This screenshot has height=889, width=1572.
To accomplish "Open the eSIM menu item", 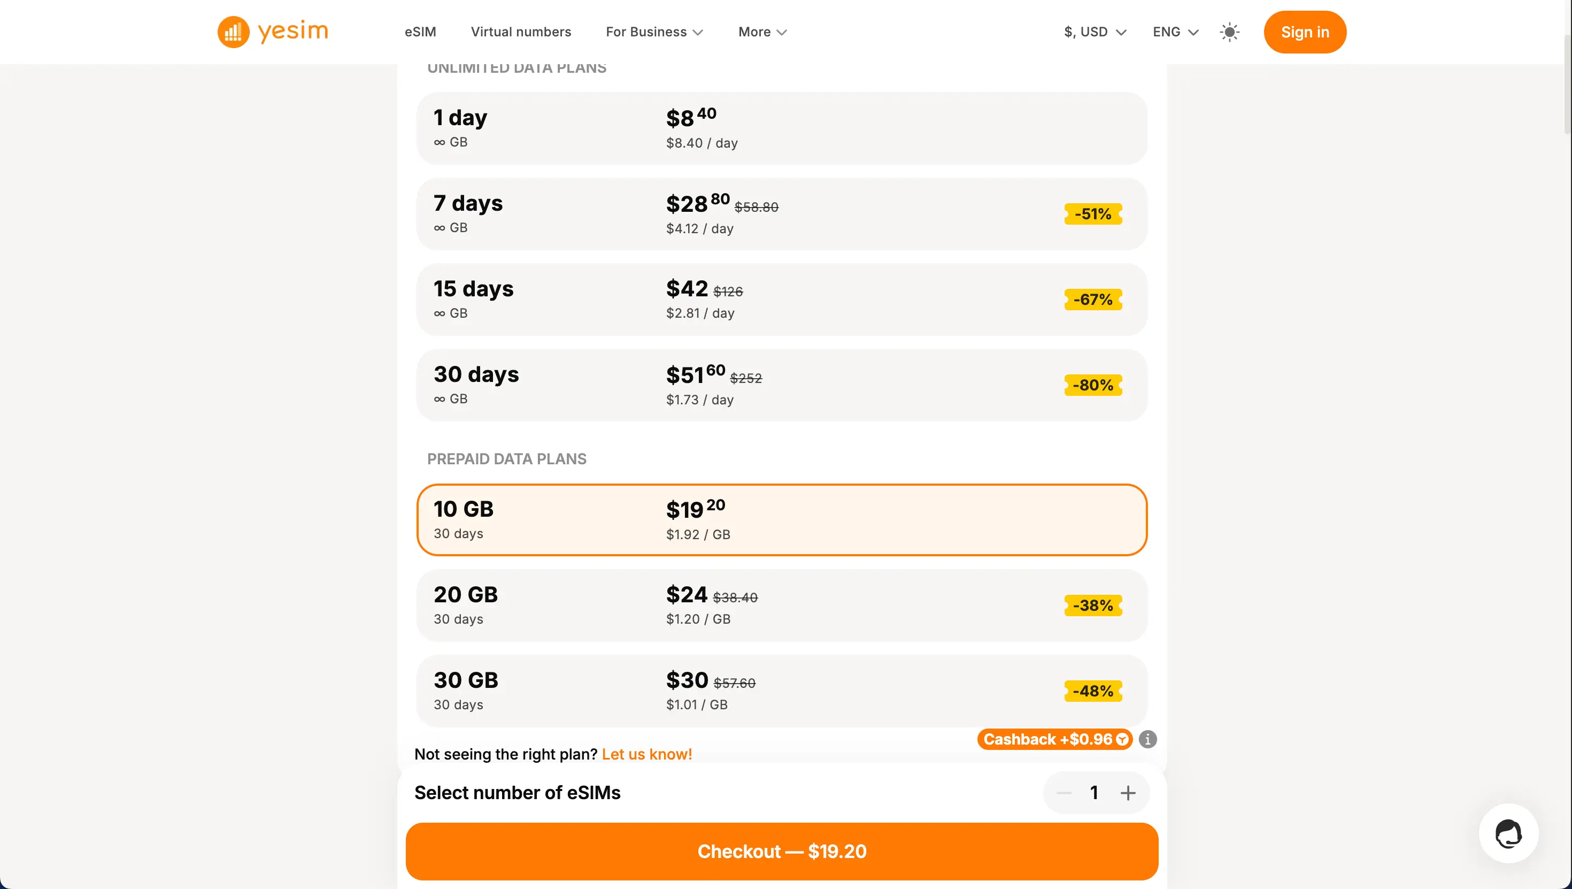I will pos(420,32).
